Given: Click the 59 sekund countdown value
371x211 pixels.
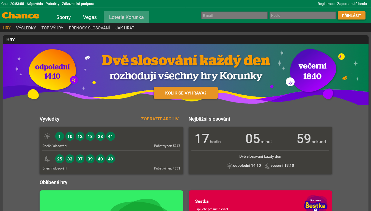Looking at the screenshot, I should pyautogui.click(x=311, y=139).
